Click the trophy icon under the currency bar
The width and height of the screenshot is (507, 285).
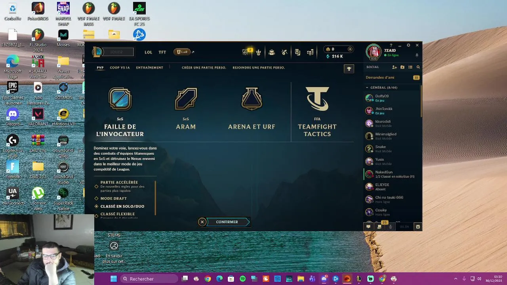pyautogui.click(x=349, y=69)
